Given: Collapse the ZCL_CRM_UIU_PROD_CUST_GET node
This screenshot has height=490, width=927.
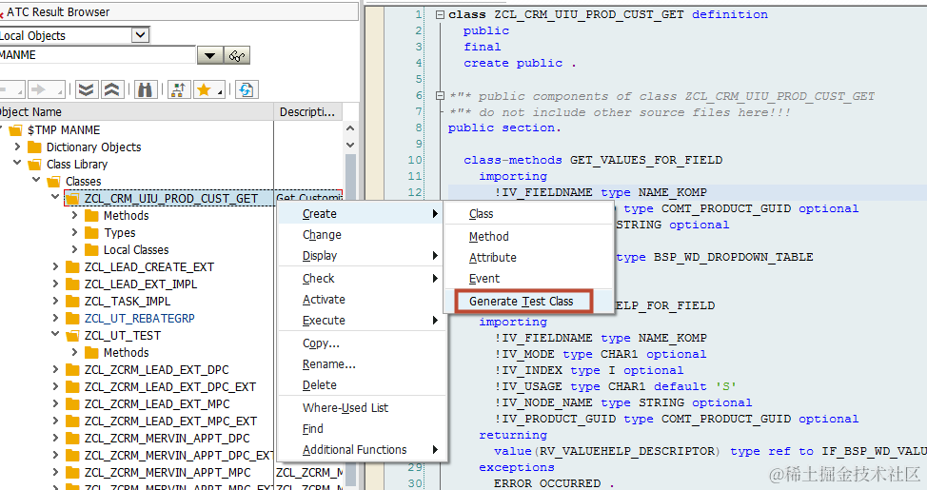Looking at the screenshot, I should coord(55,198).
